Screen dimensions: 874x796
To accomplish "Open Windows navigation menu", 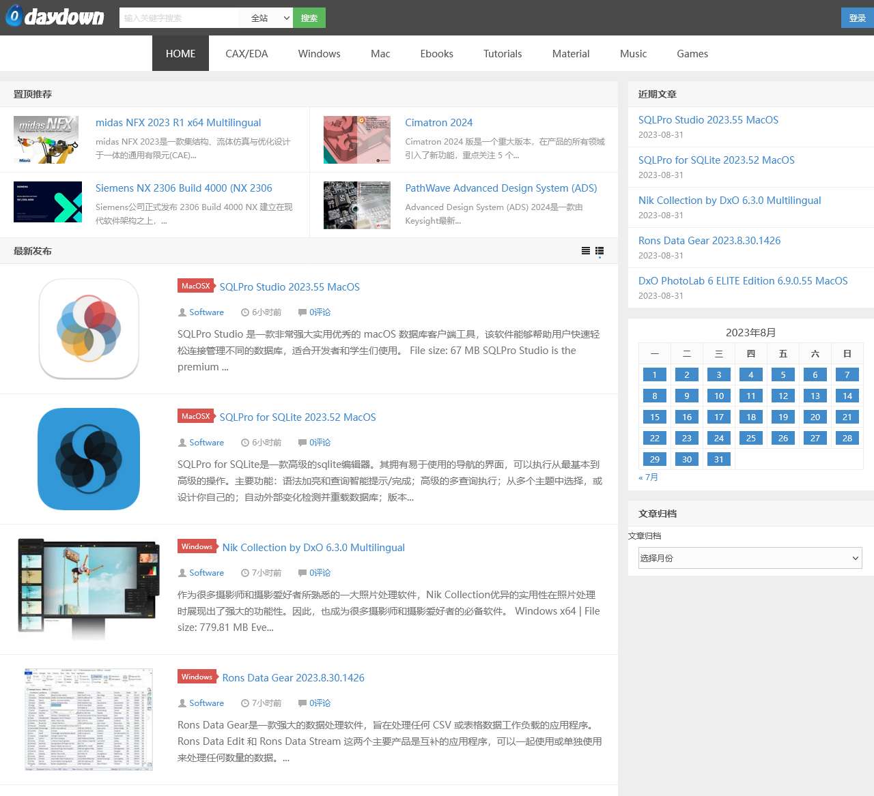I will 320,53.
